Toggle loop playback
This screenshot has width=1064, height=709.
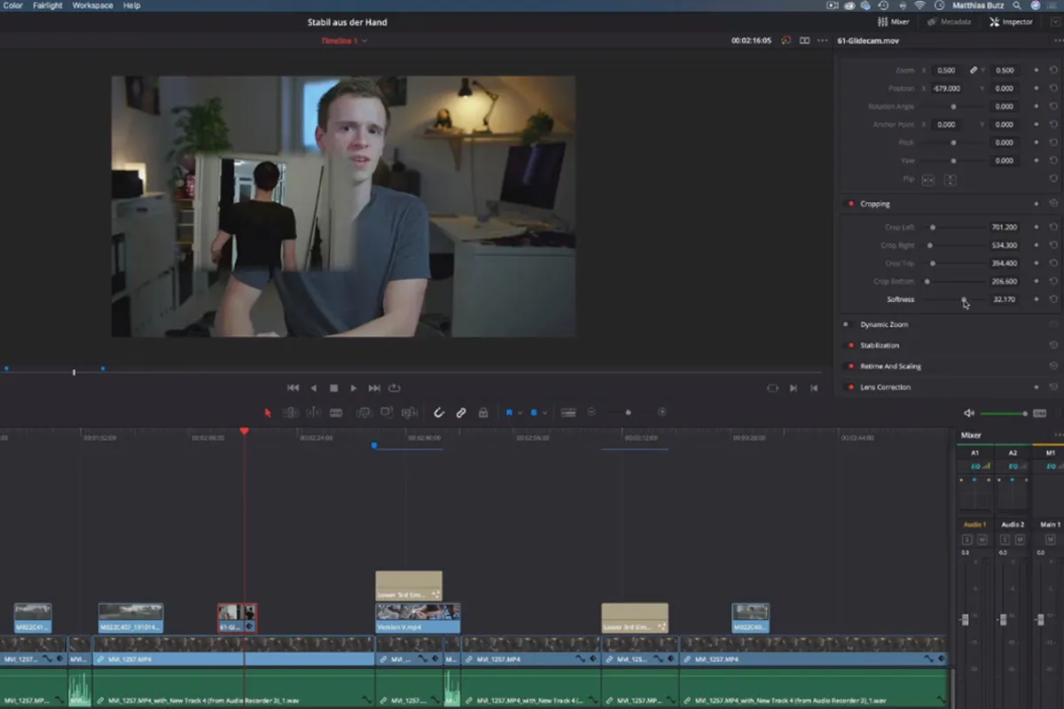point(395,388)
